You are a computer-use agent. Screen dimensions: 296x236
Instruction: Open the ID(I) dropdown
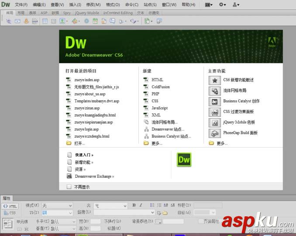tap(57, 213)
